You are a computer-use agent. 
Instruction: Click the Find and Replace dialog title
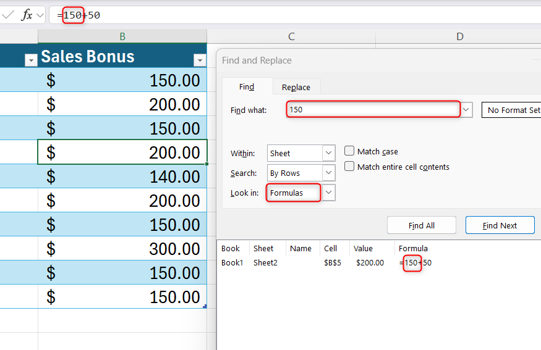257,60
